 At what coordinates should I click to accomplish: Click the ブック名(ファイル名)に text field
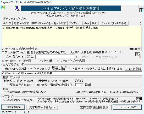(55, 57)
